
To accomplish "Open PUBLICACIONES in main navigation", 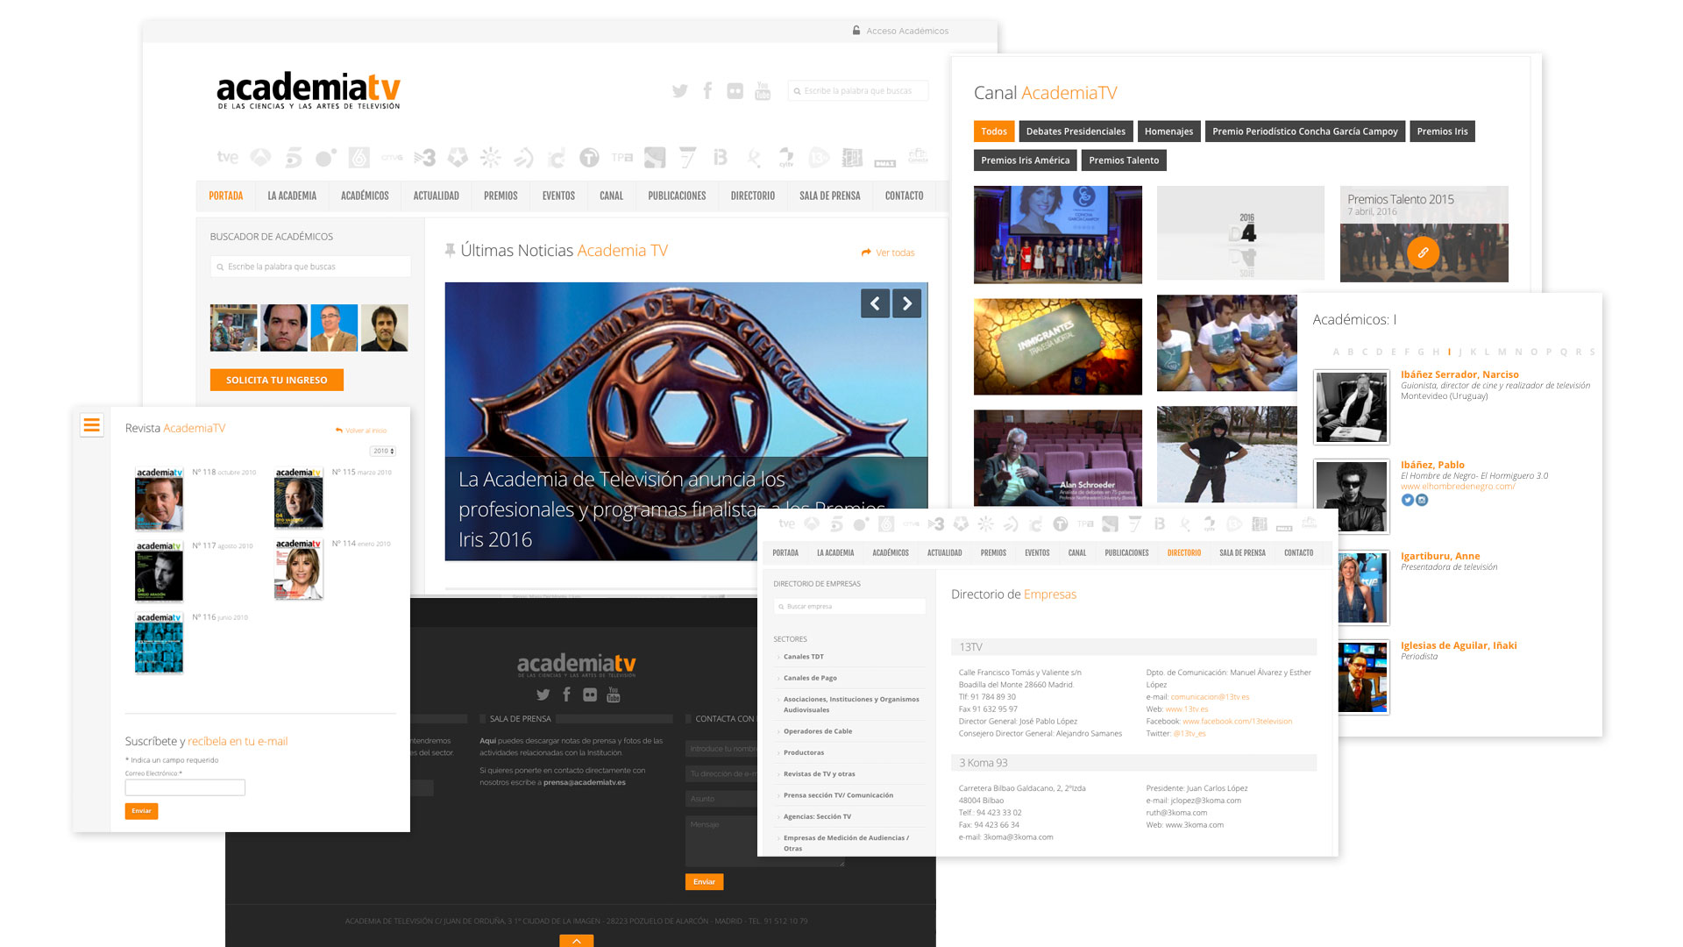I will (x=677, y=196).
